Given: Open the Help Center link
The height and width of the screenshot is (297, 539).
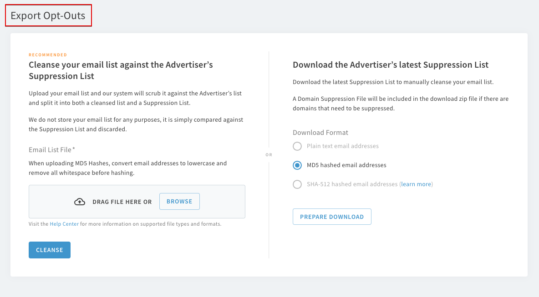Looking at the screenshot, I should [64, 224].
